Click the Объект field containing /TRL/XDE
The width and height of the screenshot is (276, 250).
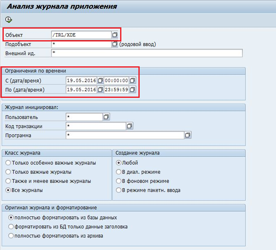(x=81, y=35)
